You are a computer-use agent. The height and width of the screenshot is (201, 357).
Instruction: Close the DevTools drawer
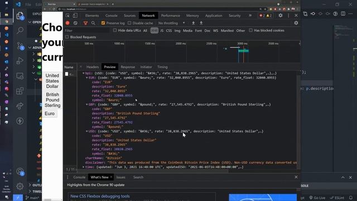[x=296, y=177]
